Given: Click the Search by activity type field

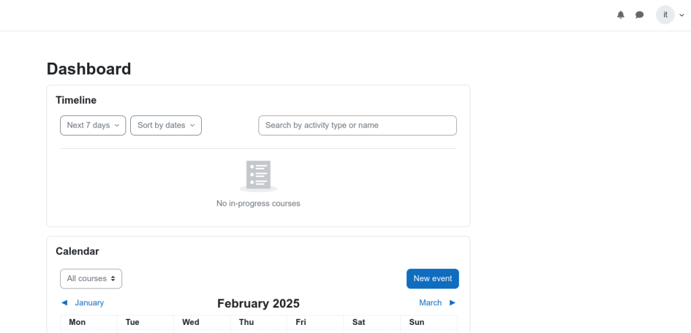Looking at the screenshot, I should click(x=358, y=125).
